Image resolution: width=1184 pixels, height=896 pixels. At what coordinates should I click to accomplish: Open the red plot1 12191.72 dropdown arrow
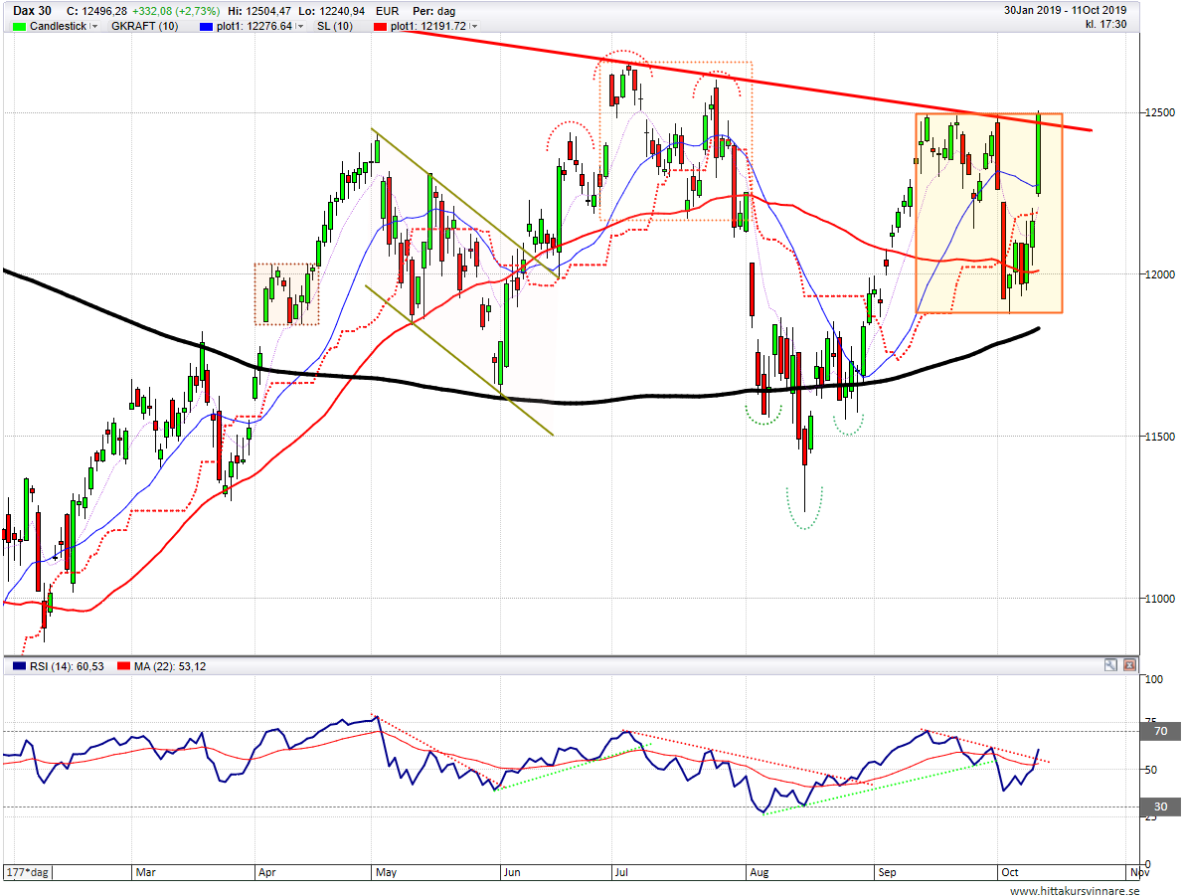click(473, 27)
